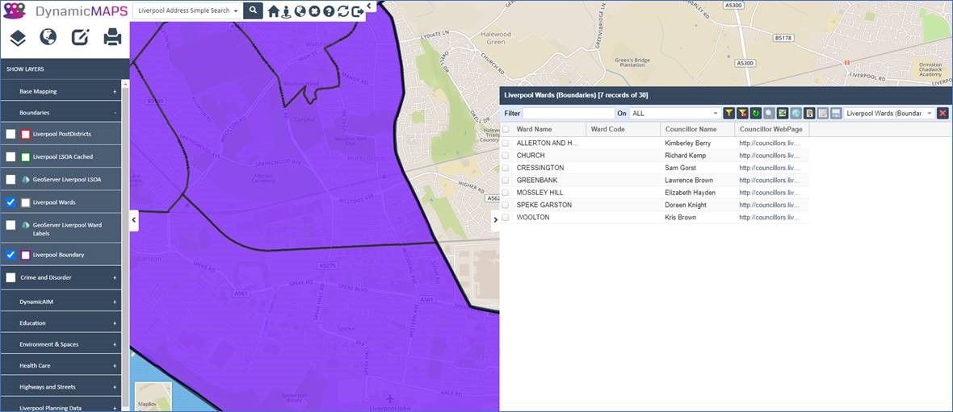Collapse the left sidebar arrow handle

pyautogui.click(x=134, y=220)
